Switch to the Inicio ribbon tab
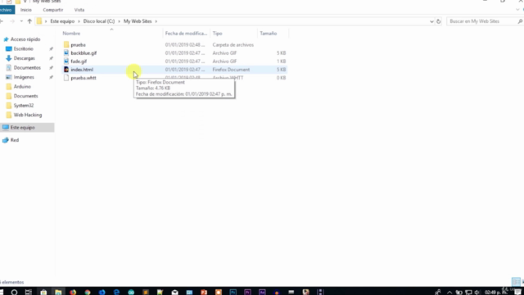The width and height of the screenshot is (524, 295). pyautogui.click(x=25, y=10)
